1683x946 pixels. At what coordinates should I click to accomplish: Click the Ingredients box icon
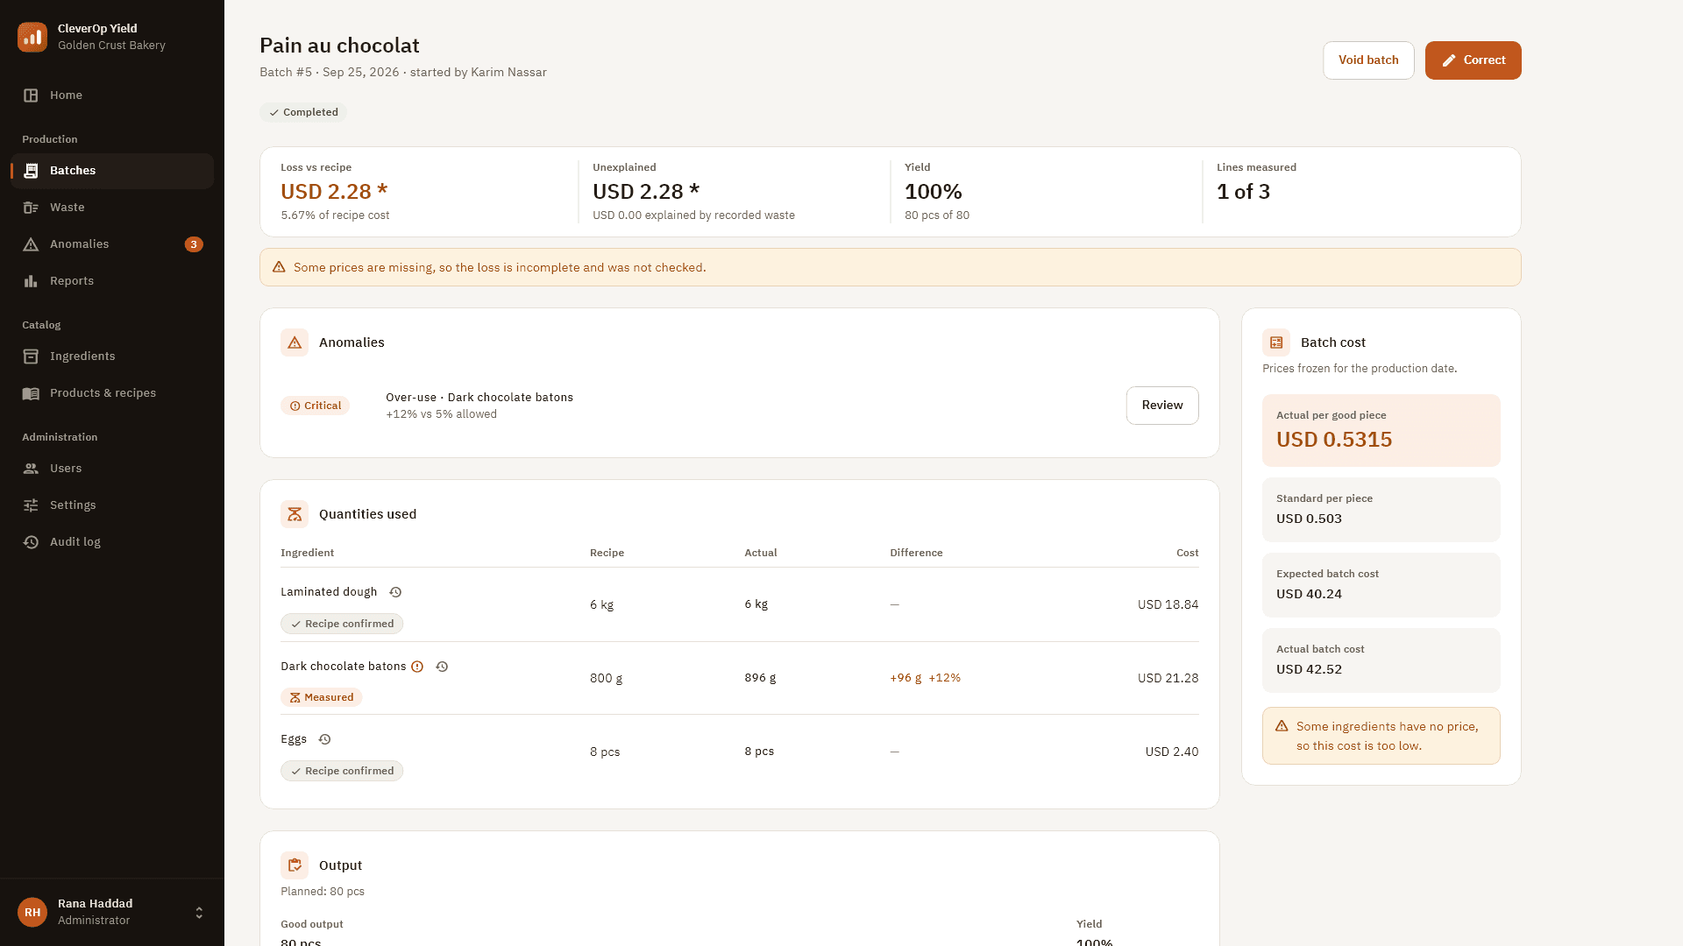pos(31,357)
